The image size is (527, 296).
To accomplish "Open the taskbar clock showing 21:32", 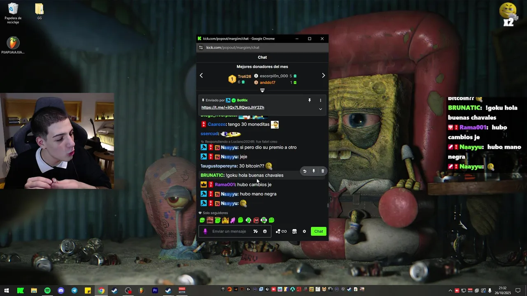I will click(502, 291).
